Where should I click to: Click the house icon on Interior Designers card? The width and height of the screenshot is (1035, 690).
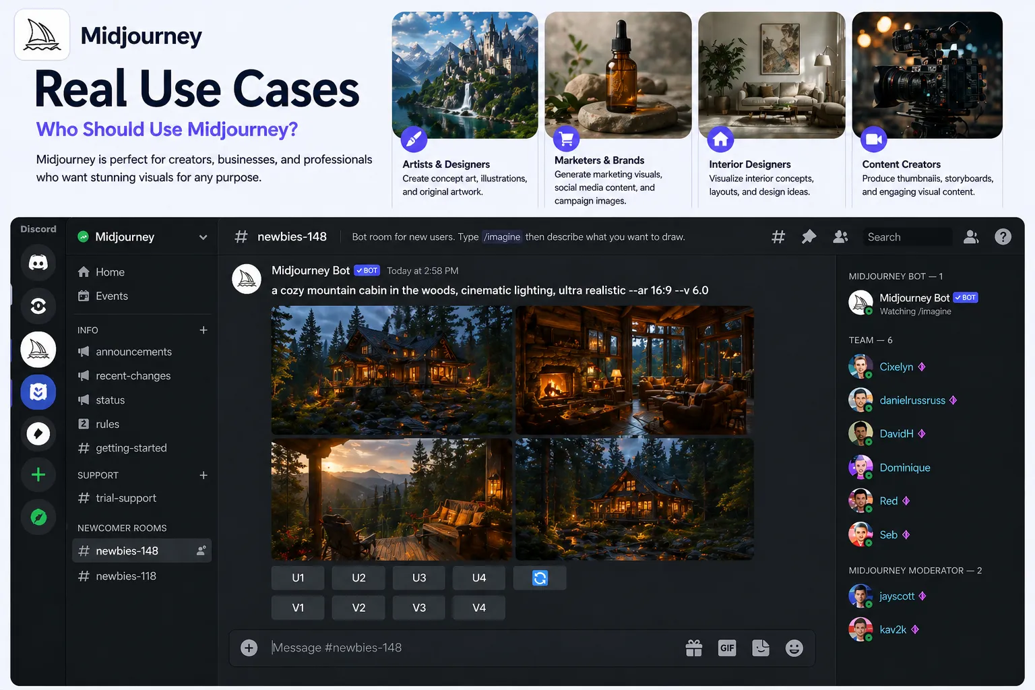(x=720, y=139)
